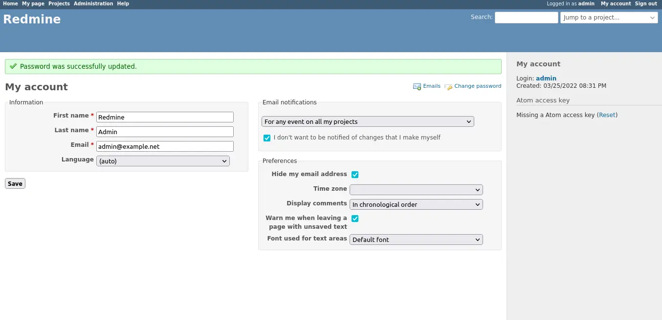Click the Emails envelope icon

tap(417, 87)
